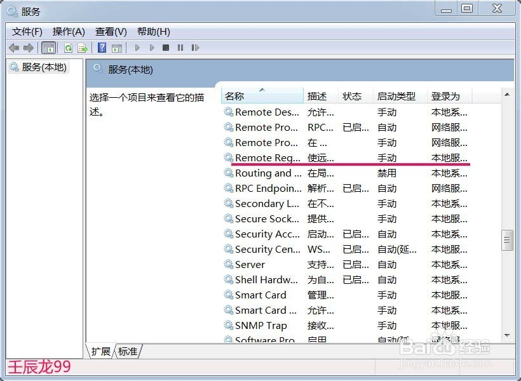Open Help via the blue question mark icon

pos(102,47)
